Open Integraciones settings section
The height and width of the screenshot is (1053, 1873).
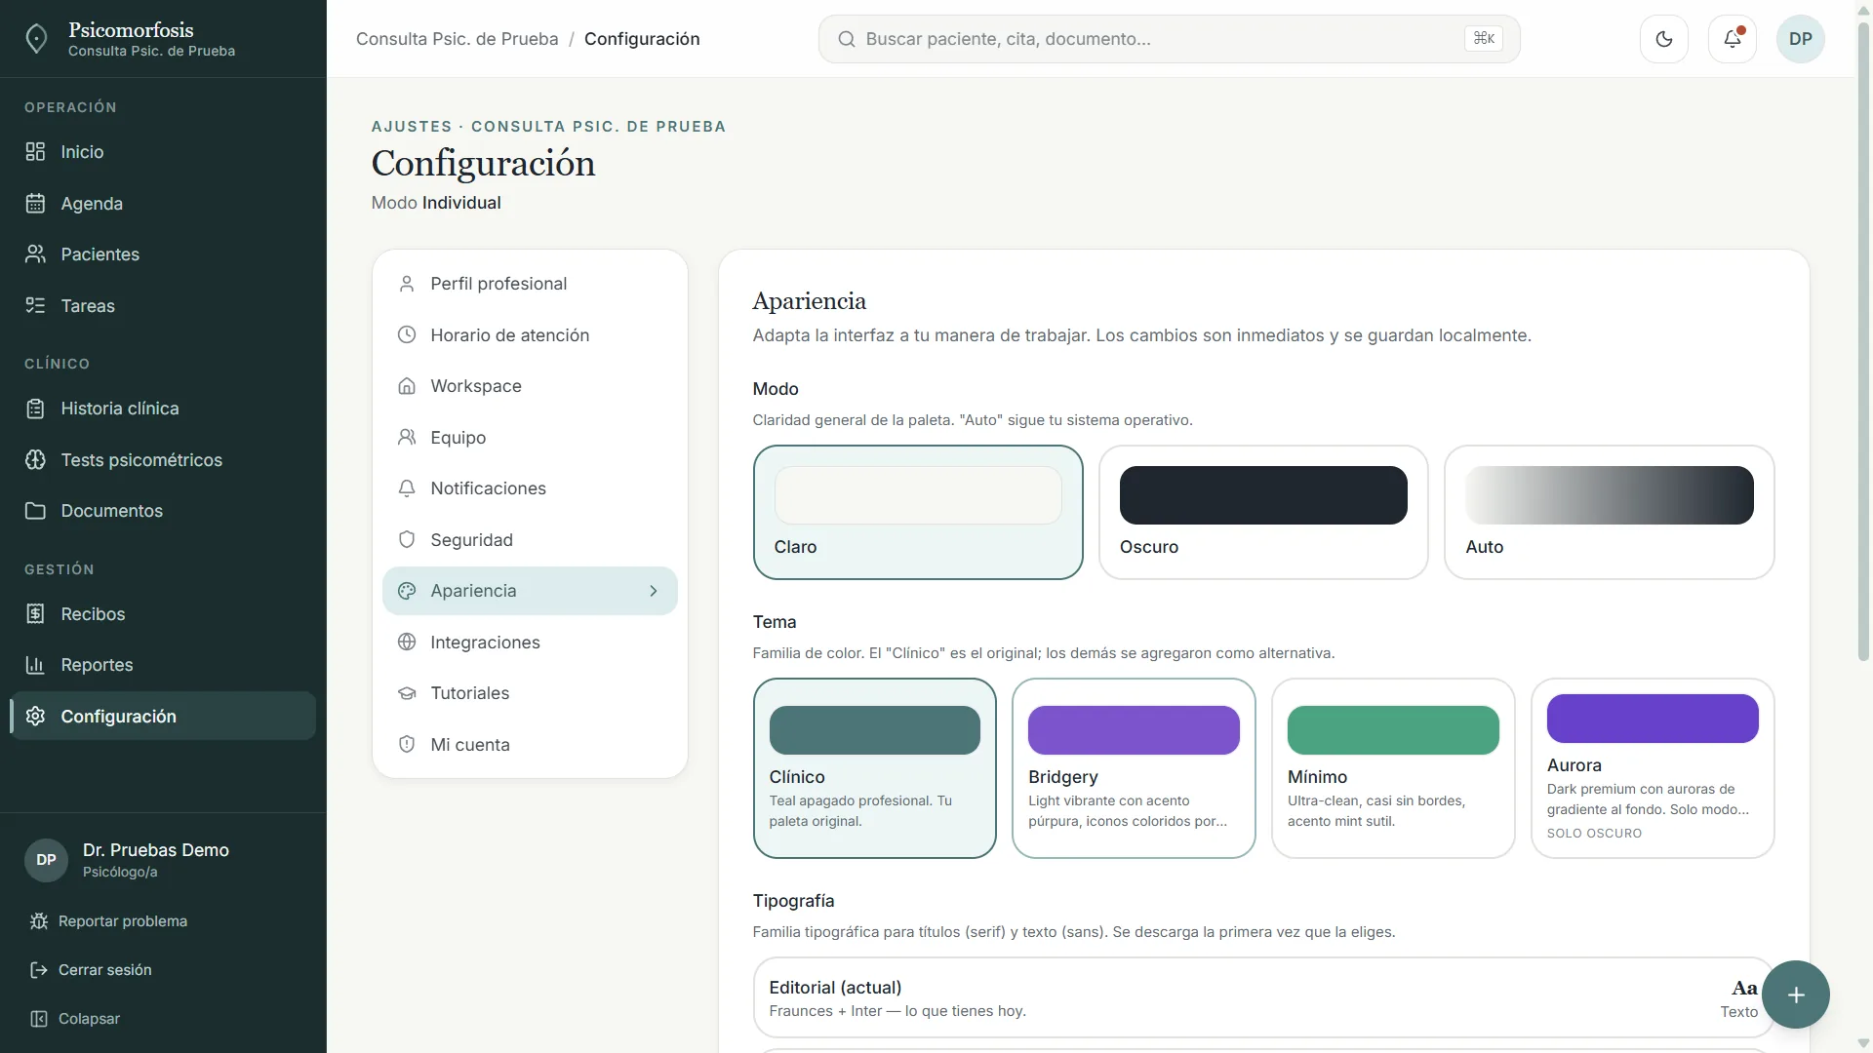[530, 643]
